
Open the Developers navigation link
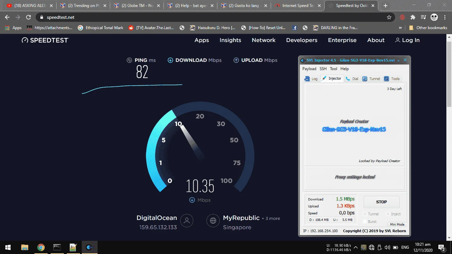[302, 40]
